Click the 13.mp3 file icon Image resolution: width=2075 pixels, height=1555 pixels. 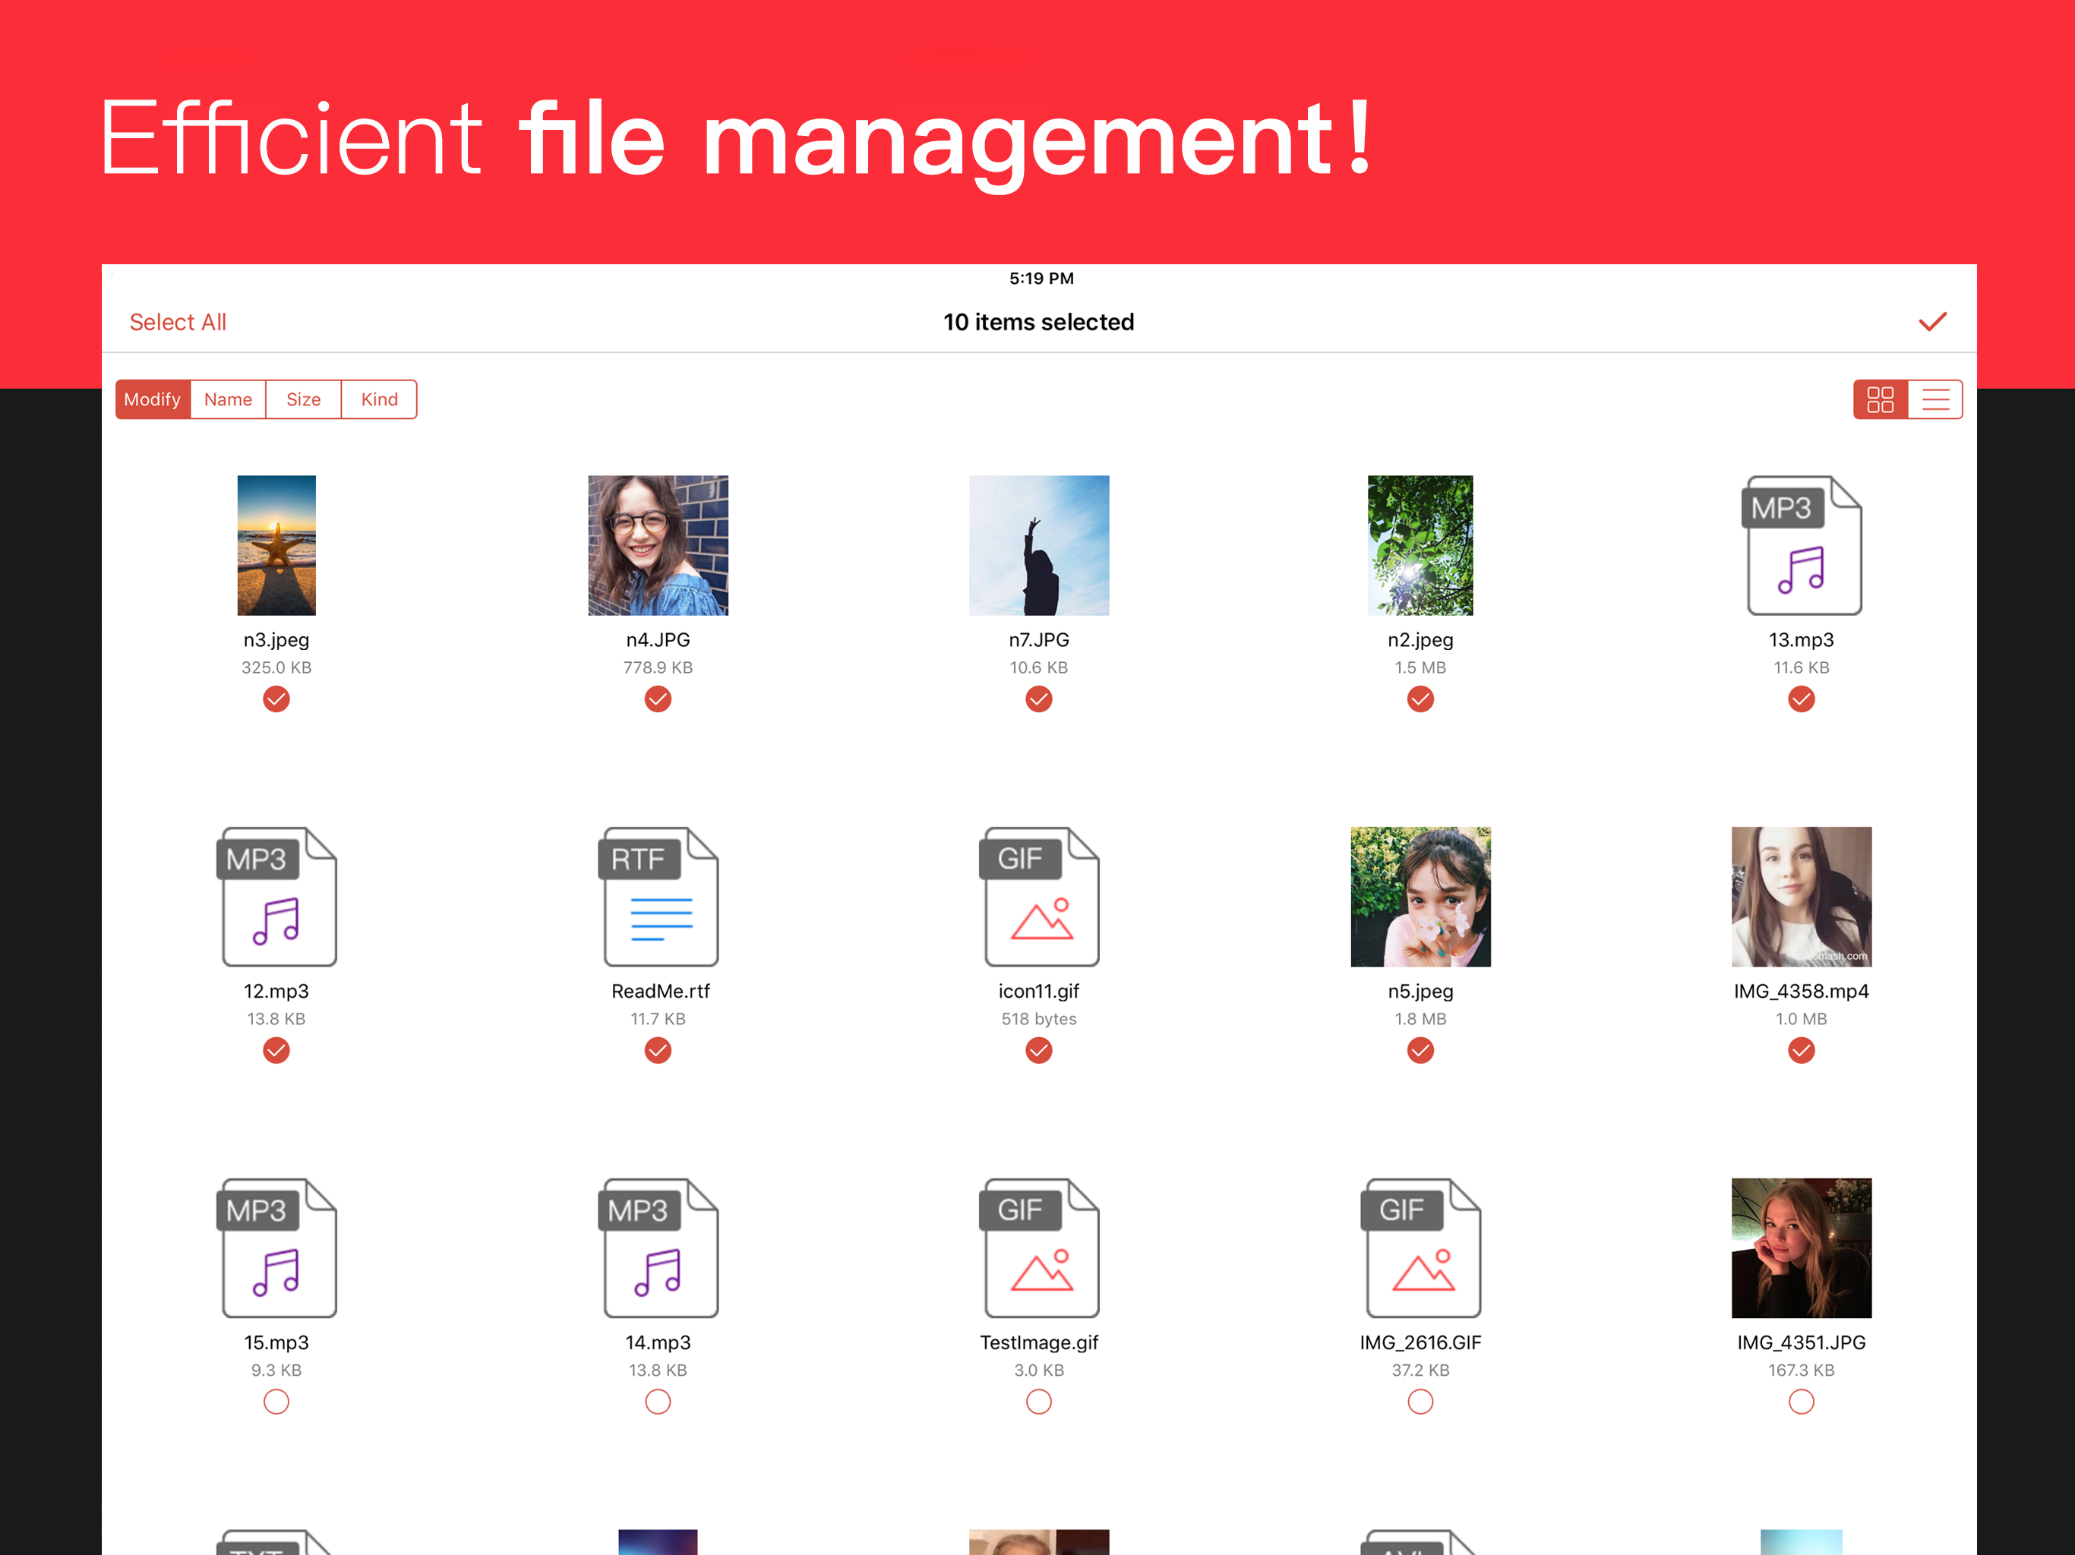click(x=1801, y=546)
